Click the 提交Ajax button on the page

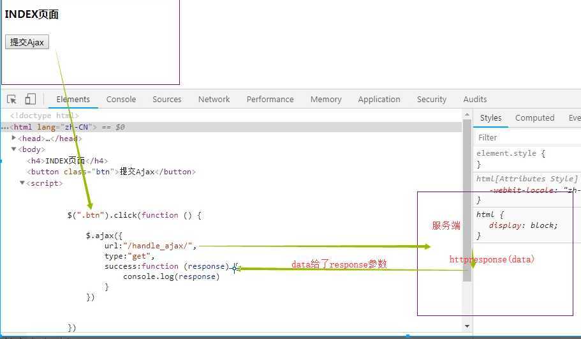pyautogui.click(x=27, y=42)
